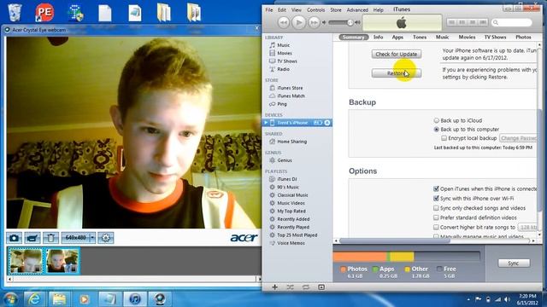Screen dimensions: 547x307
Task: Open Ping in the sidebar
Action: pos(282,104)
